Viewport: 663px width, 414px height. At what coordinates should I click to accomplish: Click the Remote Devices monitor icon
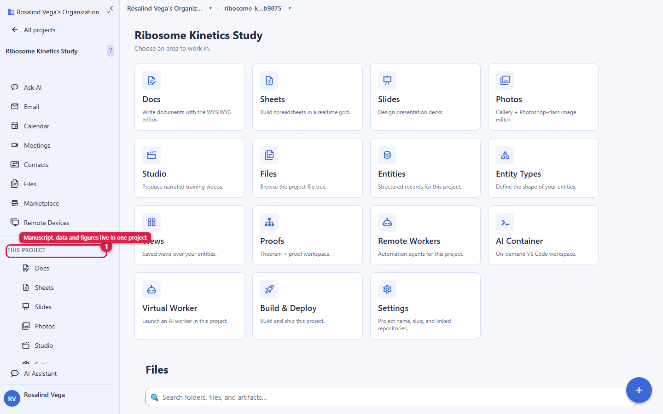point(15,222)
